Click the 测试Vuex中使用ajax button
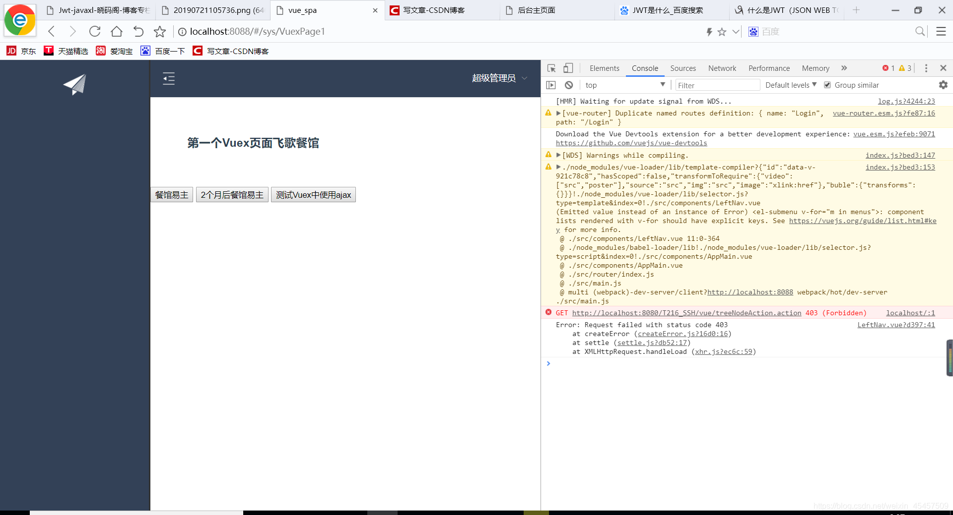Viewport: 953px width, 515px height. (314, 195)
